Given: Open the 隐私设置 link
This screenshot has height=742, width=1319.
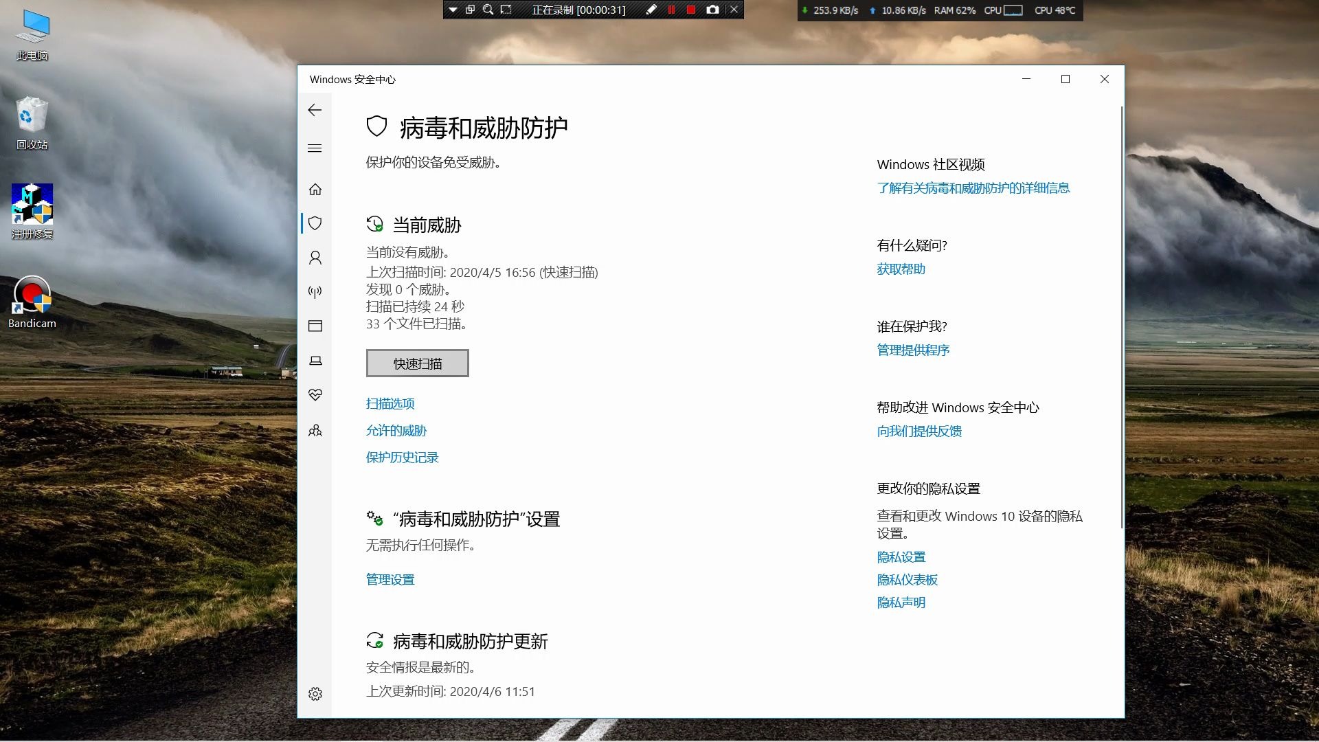Looking at the screenshot, I should pos(901,557).
